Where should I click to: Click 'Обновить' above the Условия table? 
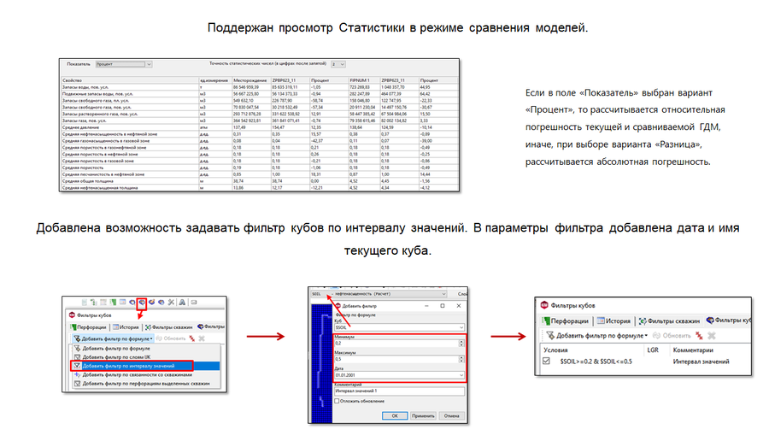click(x=672, y=336)
